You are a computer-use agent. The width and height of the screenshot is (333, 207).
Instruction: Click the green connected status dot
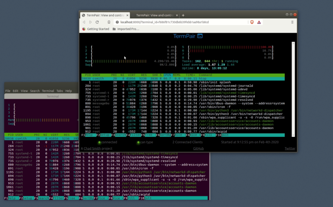coord(99,142)
